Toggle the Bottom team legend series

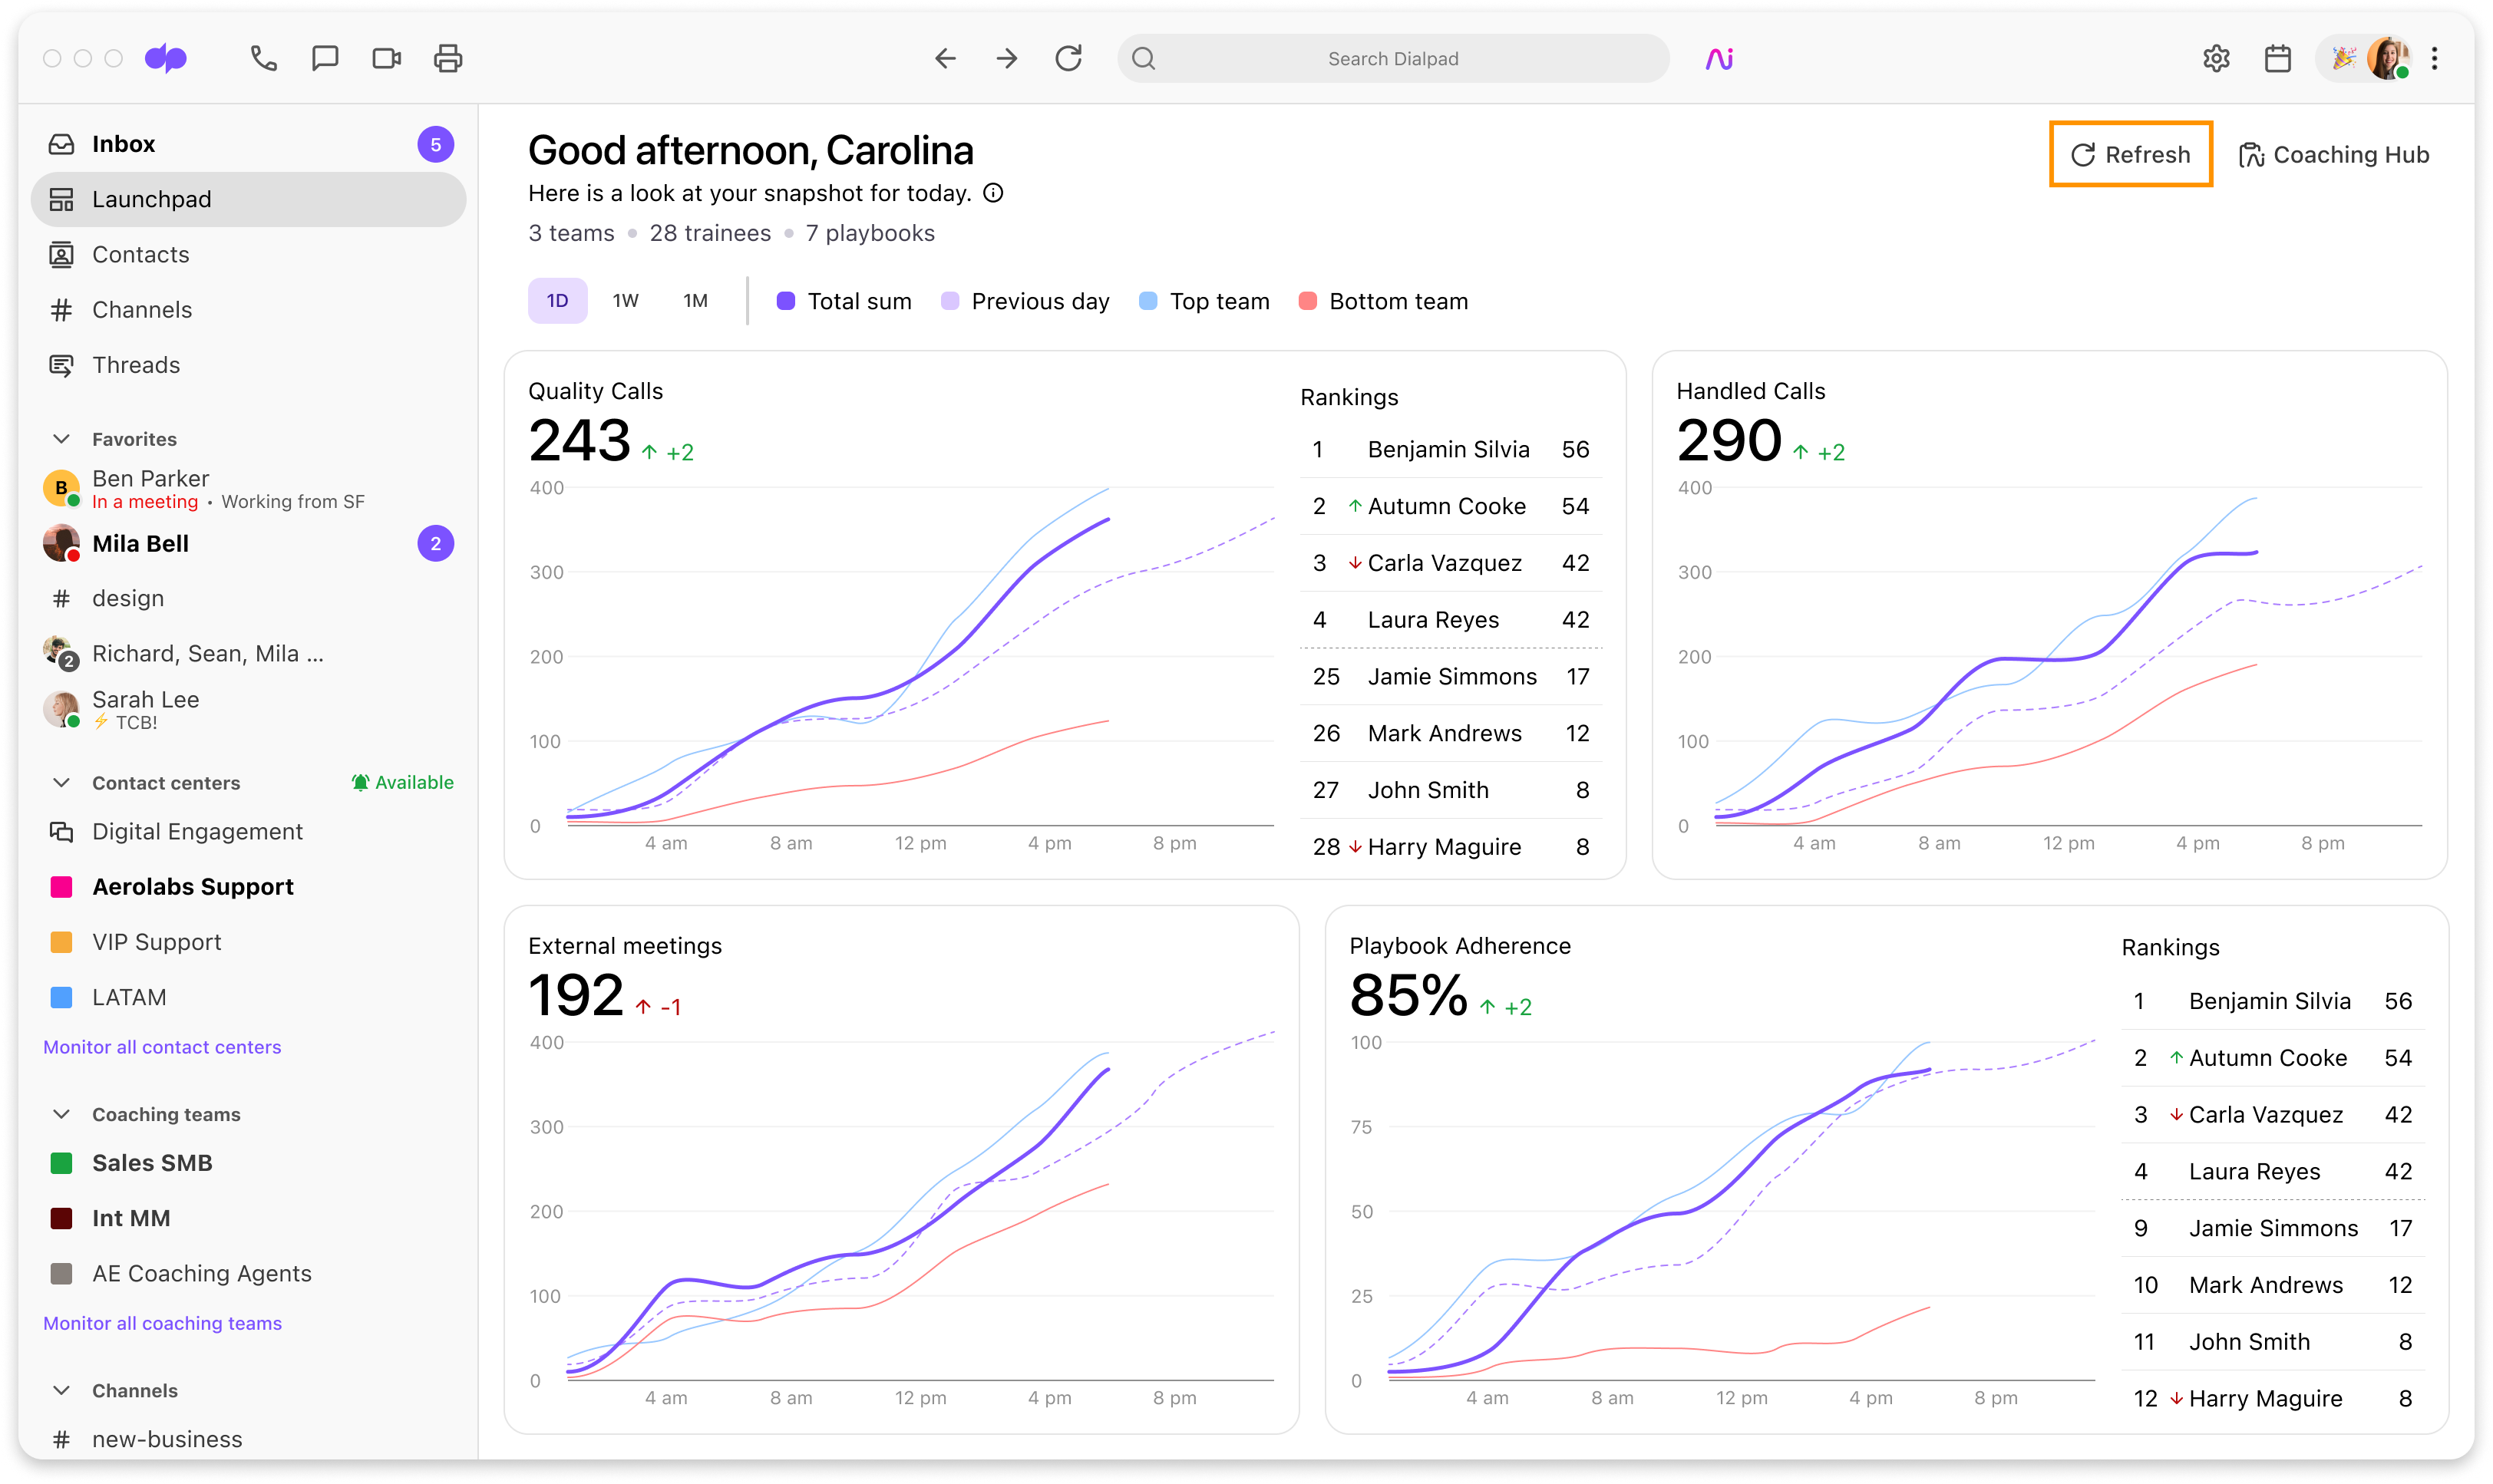click(x=1383, y=301)
